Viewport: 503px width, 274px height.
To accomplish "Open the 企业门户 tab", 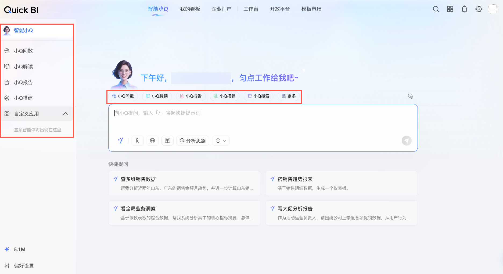I will pos(221,9).
